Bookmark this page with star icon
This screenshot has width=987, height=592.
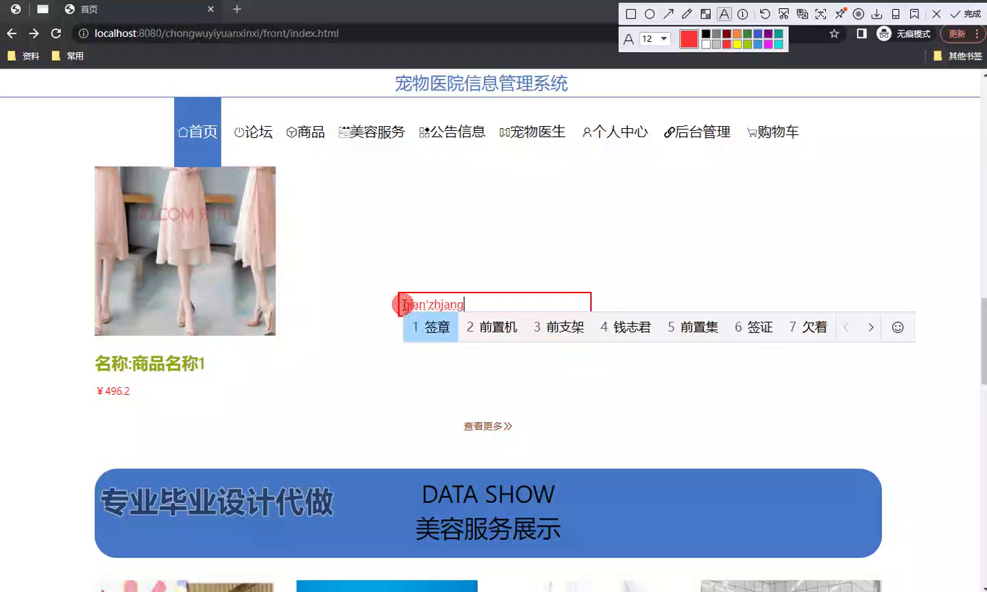(834, 34)
